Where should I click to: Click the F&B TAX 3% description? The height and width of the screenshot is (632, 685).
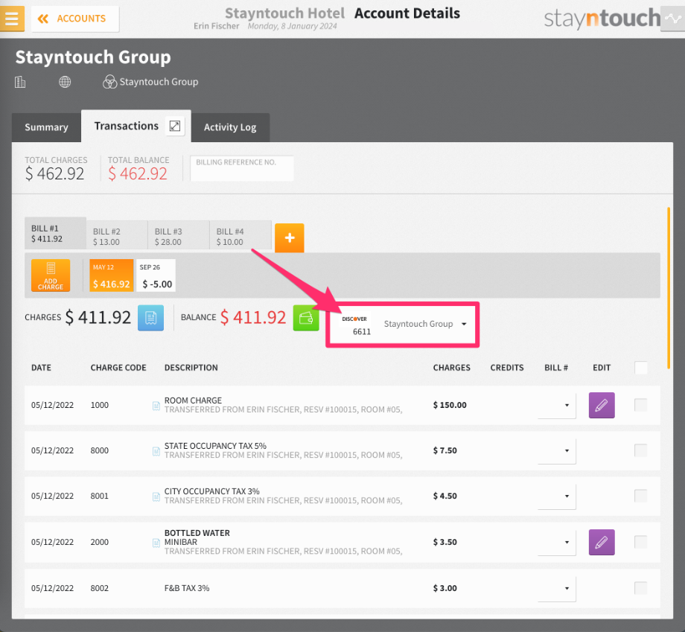(x=187, y=588)
